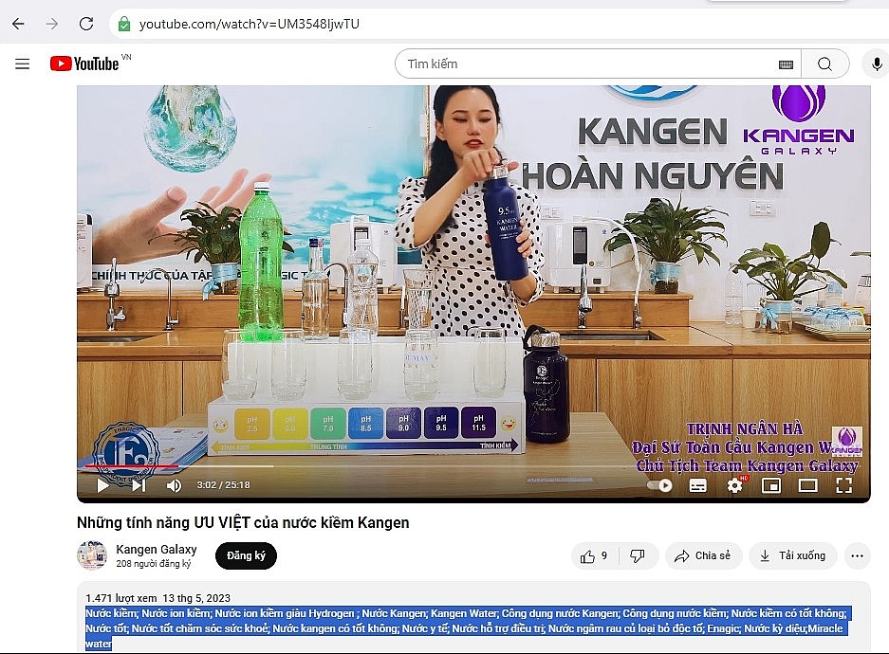Viewport: 889px width, 654px height.
Task: Mute the video with the speaker icon
Action: [x=174, y=485]
